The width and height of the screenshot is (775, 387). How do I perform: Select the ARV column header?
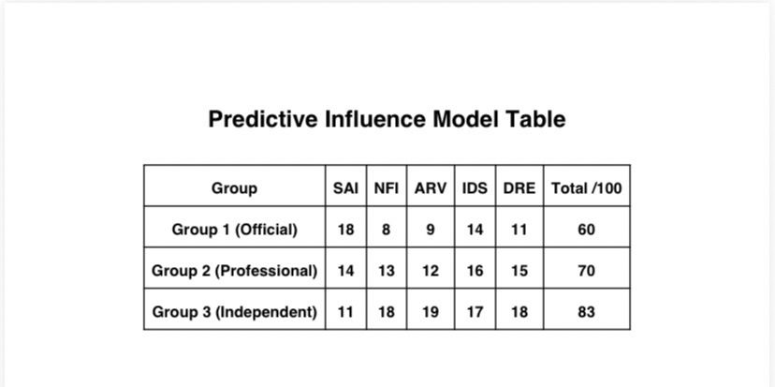click(x=431, y=188)
